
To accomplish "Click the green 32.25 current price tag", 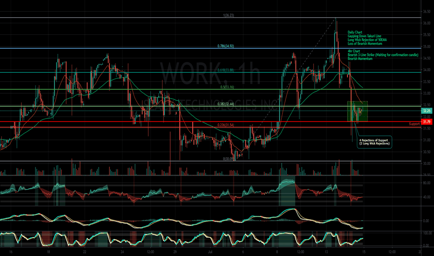I will [426, 111].
